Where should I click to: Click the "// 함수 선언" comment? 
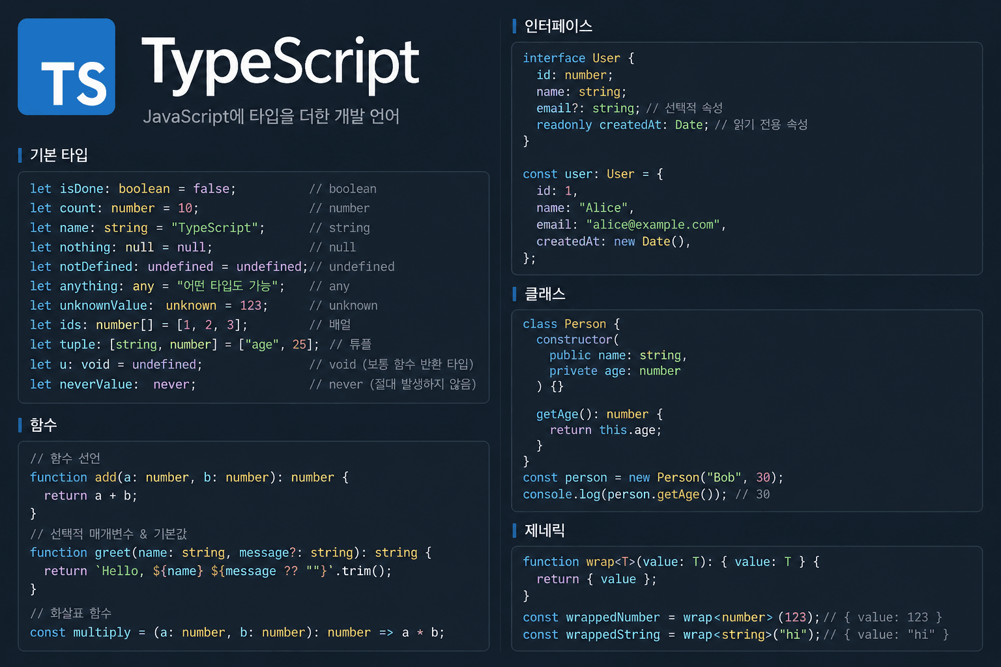[65, 459]
